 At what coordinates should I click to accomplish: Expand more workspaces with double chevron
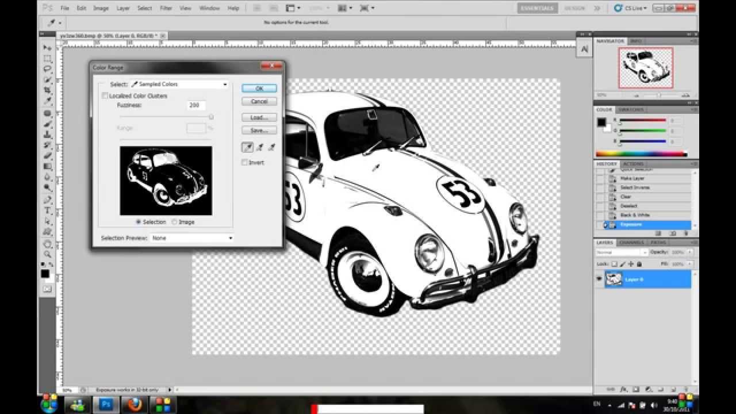pos(597,8)
